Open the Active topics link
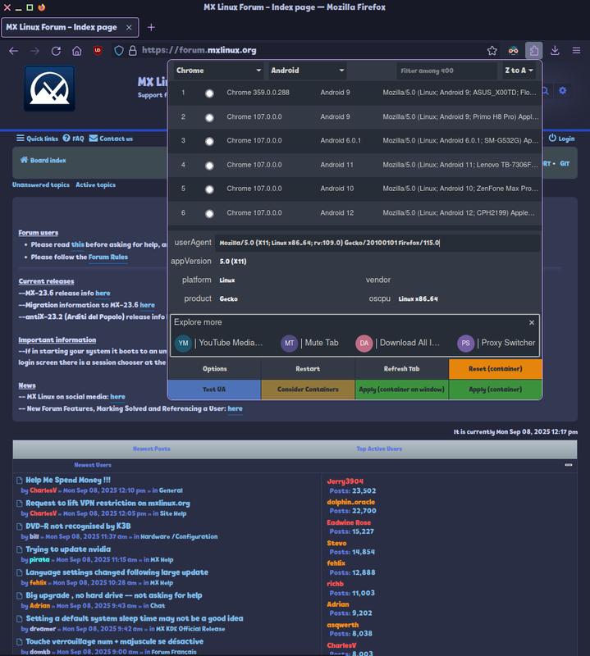 [95, 185]
